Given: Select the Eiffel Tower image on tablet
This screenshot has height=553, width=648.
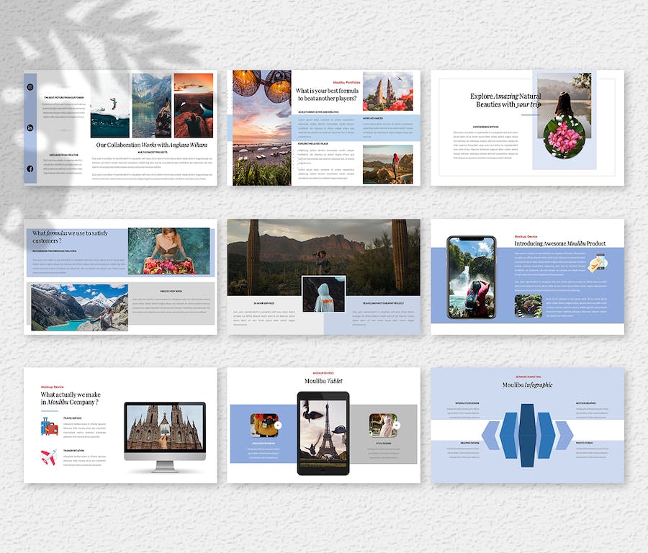Looking at the screenshot, I should click(323, 431).
